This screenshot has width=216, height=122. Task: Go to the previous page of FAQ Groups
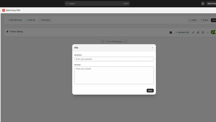coord(103,41)
